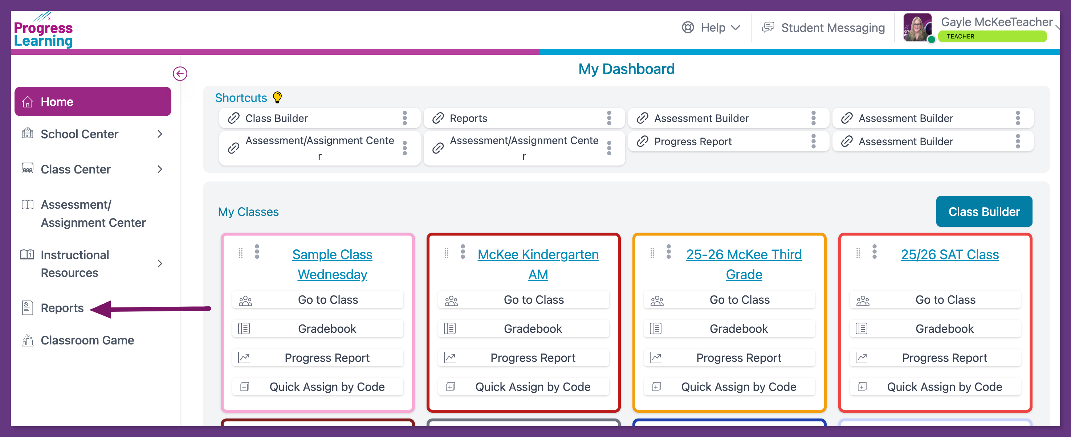Click the drag handle on 25/26 SAT Class card

pos(858,253)
